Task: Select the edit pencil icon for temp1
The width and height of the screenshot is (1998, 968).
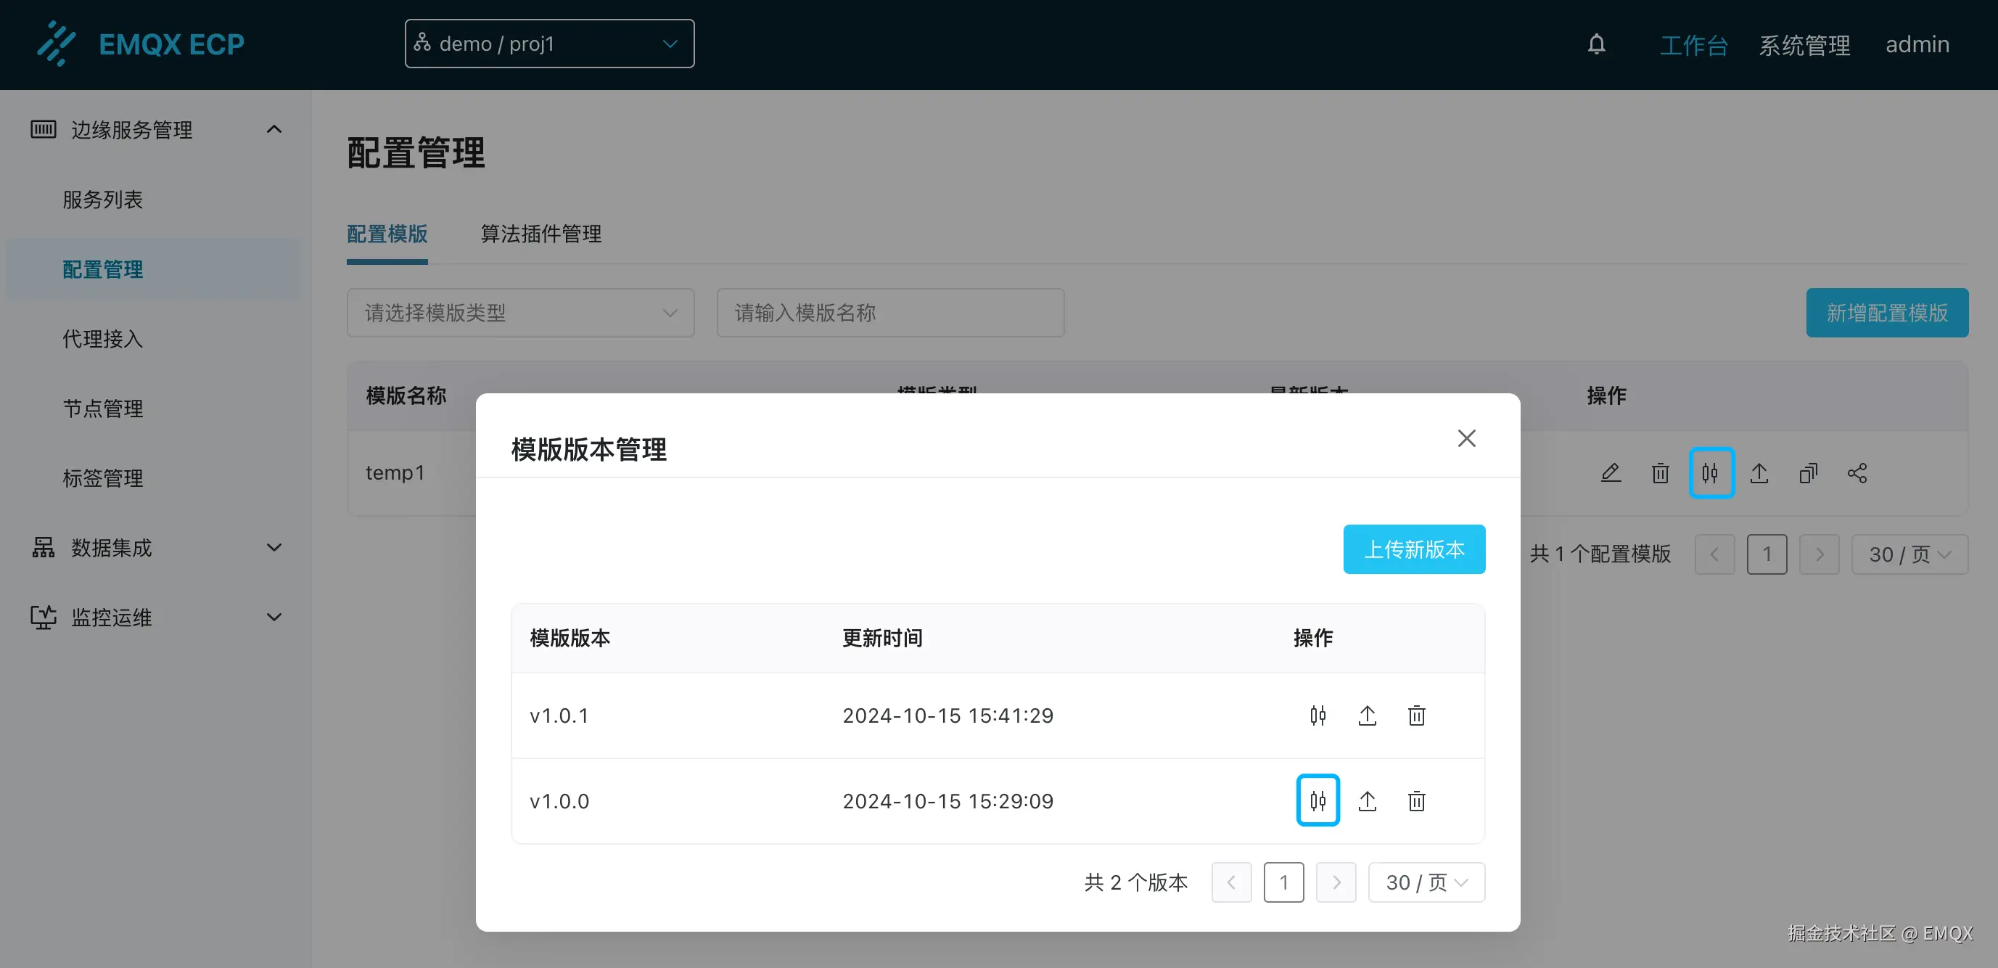Action: pyautogui.click(x=1611, y=472)
